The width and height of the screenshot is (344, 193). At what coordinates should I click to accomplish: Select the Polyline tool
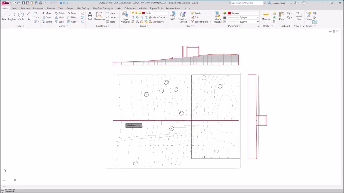12,16
